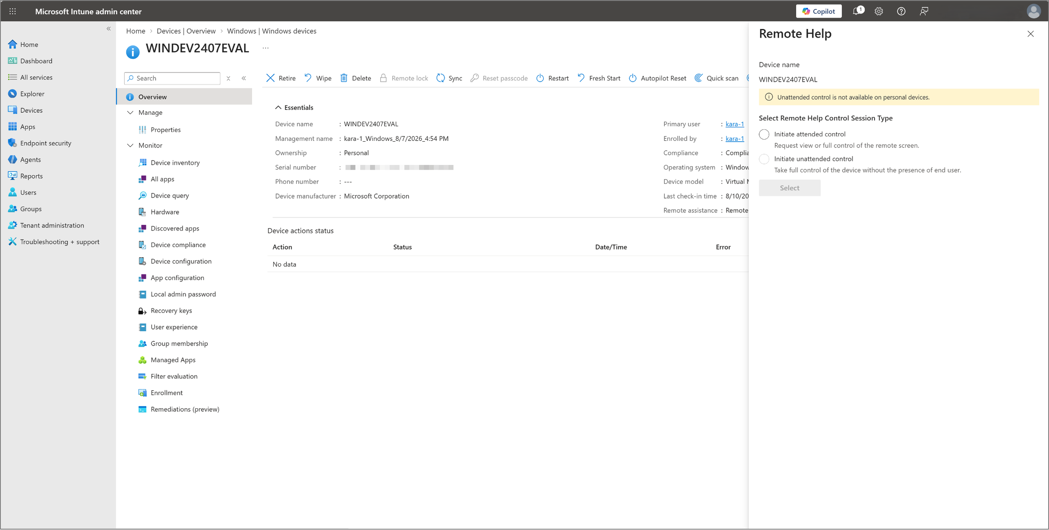The width and height of the screenshot is (1049, 530).
Task: Open Local admin password
Action: point(183,294)
